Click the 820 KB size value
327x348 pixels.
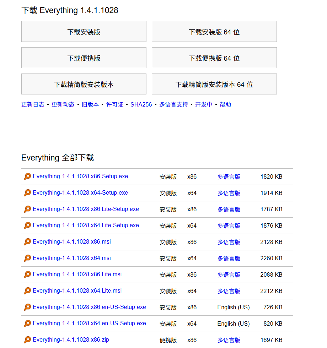[x=273, y=323]
